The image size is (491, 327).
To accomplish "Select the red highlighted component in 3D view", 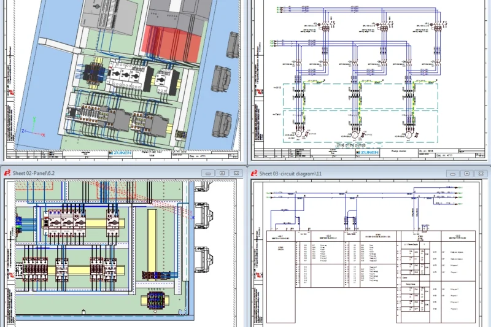I will tap(172, 43).
